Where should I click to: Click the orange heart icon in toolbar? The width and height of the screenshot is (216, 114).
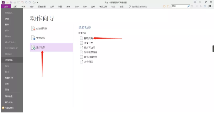(x=164, y=6)
